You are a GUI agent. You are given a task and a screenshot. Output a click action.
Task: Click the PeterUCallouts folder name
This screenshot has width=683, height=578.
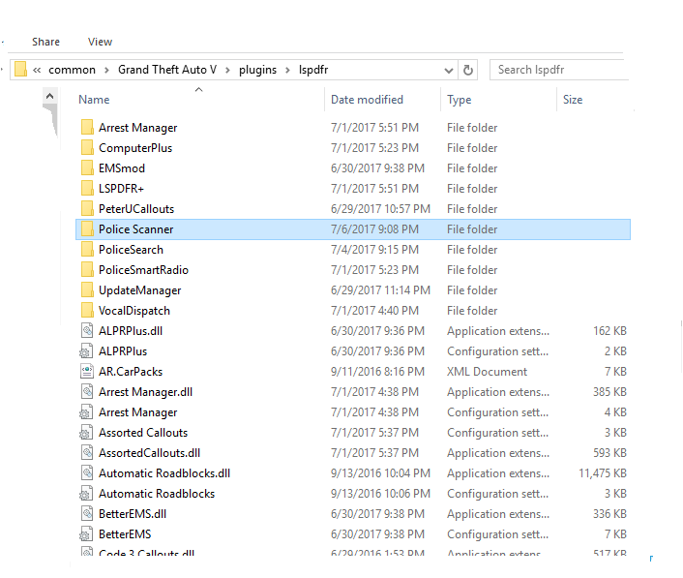click(x=136, y=209)
